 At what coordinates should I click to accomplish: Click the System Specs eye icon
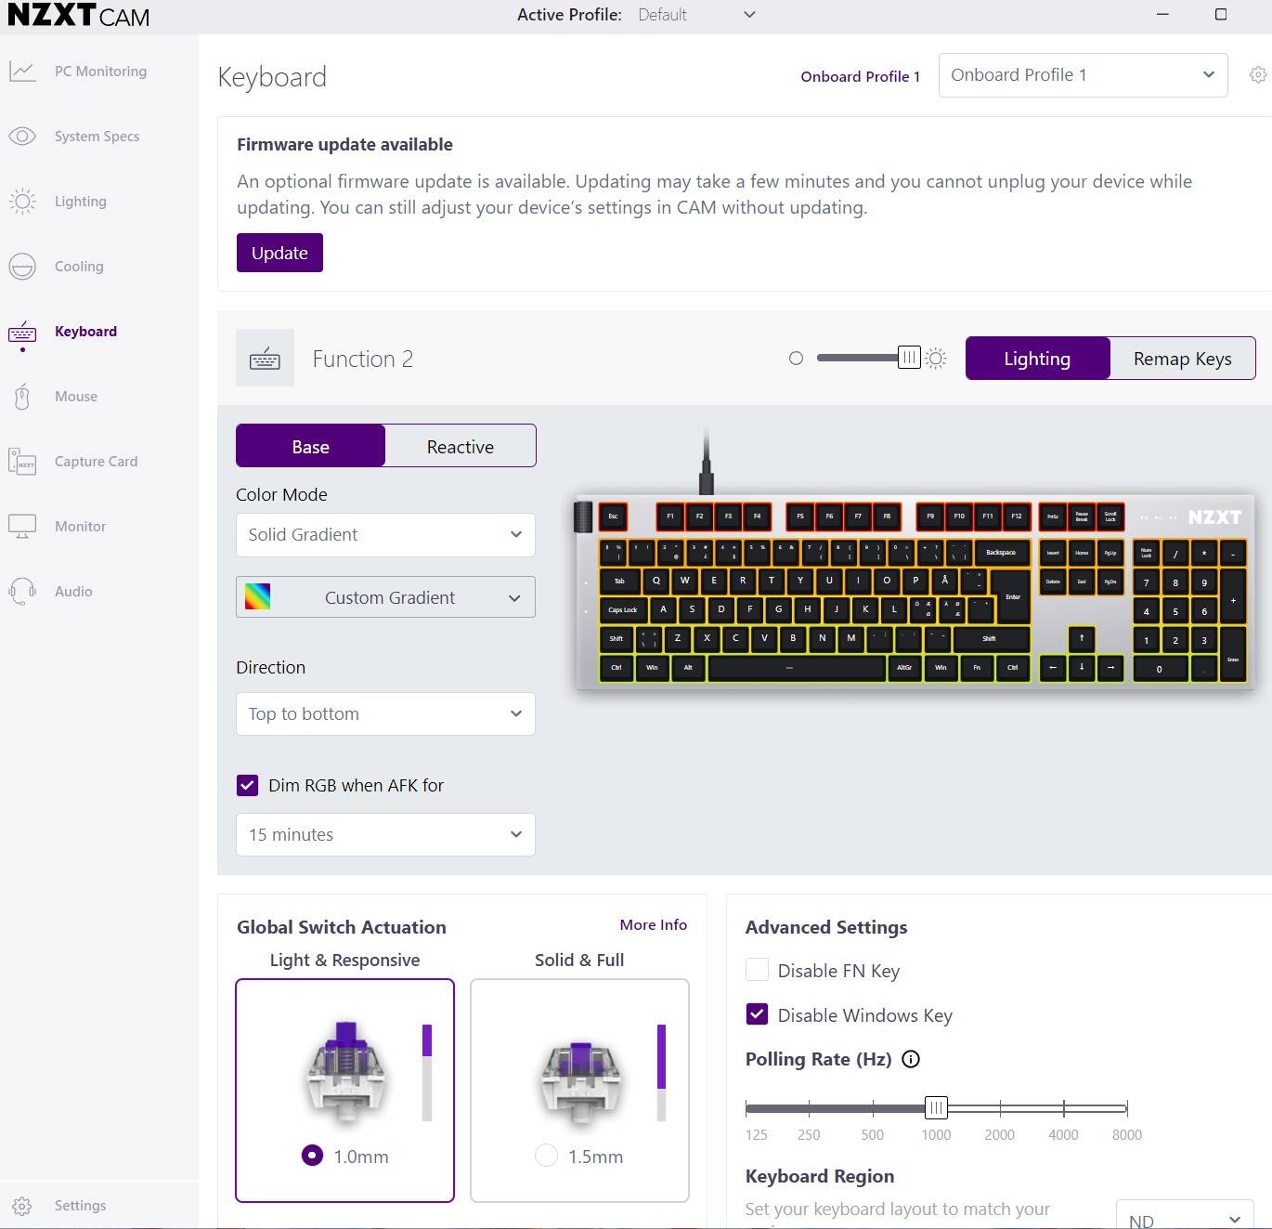pos(22,137)
